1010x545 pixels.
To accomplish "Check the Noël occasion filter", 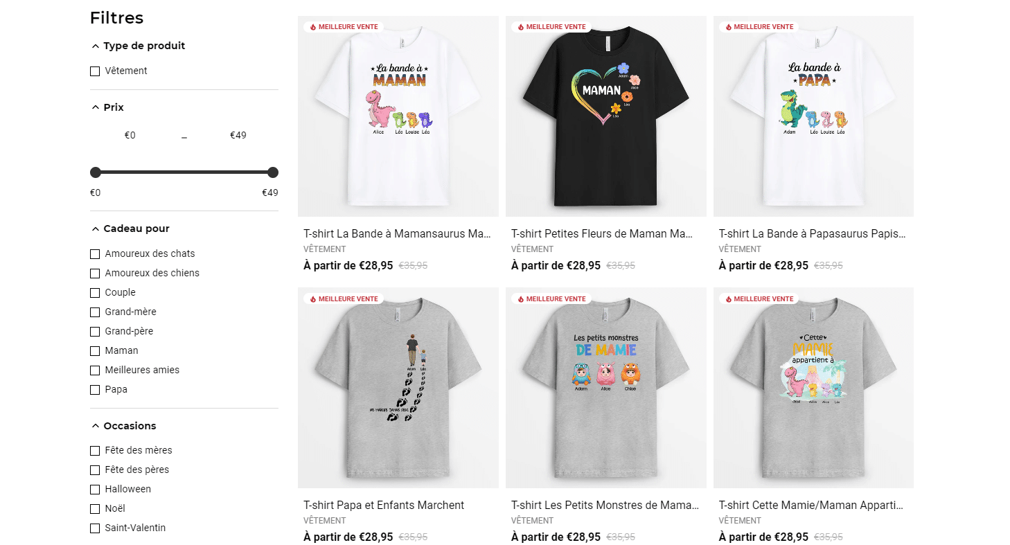I will point(95,509).
